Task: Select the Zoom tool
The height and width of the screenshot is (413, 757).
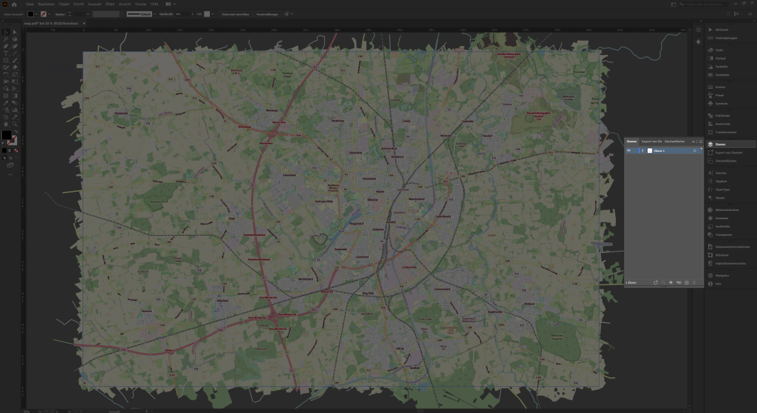Action: pos(15,124)
